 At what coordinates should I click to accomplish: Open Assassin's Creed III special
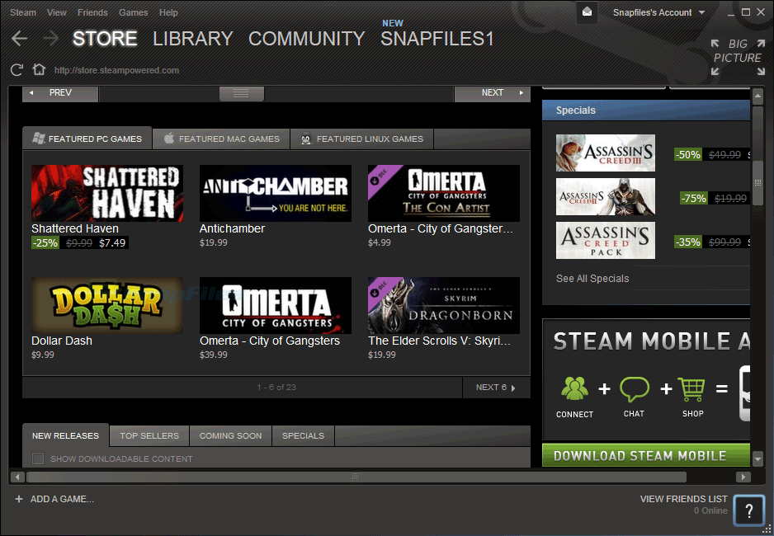[606, 153]
